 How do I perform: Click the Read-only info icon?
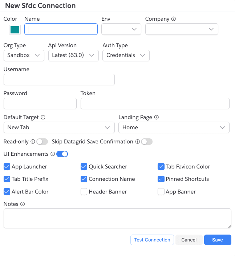pyautogui.click(x=33, y=142)
